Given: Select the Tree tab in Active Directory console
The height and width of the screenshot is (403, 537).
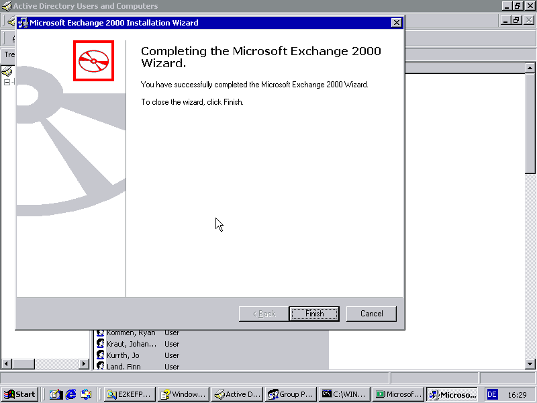Looking at the screenshot, I should coord(9,54).
